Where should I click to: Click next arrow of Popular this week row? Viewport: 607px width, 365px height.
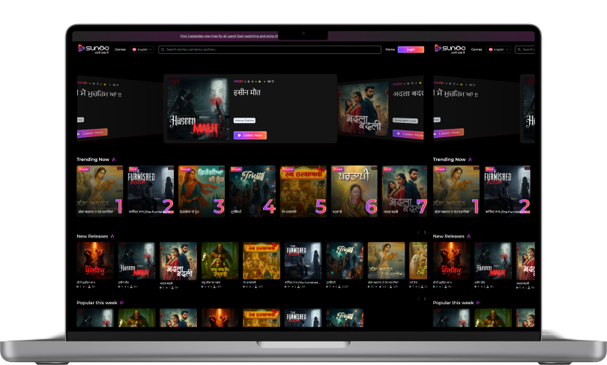coord(424,299)
